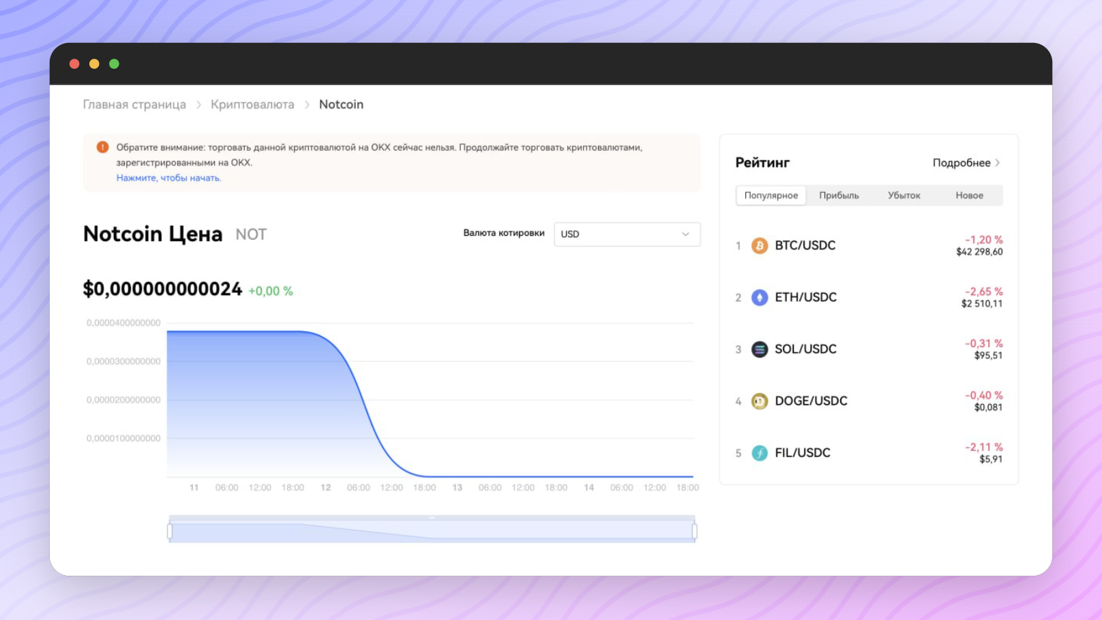Click the FIL price $5,91
The width and height of the screenshot is (1102, 620).
coord(991,459)
